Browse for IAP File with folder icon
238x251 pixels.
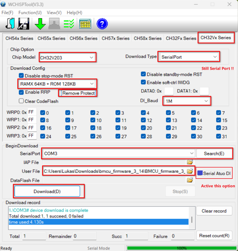pos(190,162)
